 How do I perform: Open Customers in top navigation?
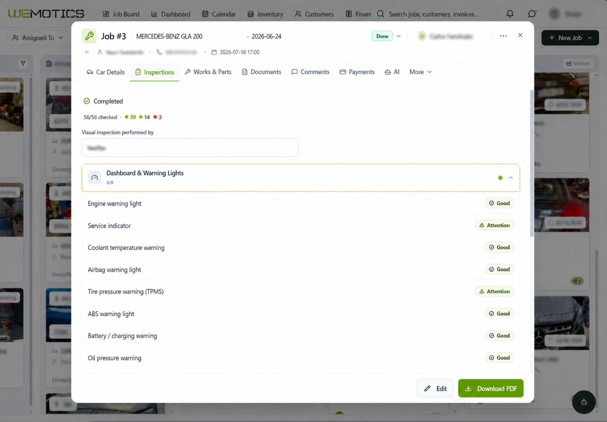(x=314, y=14)
